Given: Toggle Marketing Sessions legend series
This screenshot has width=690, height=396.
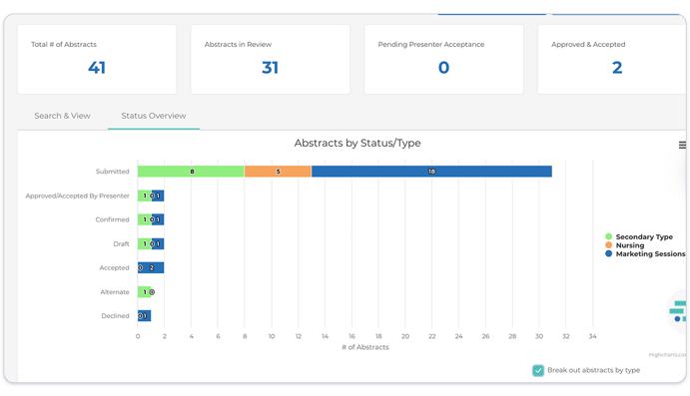Looking at the screenshot, I should (x=645, y=253).
